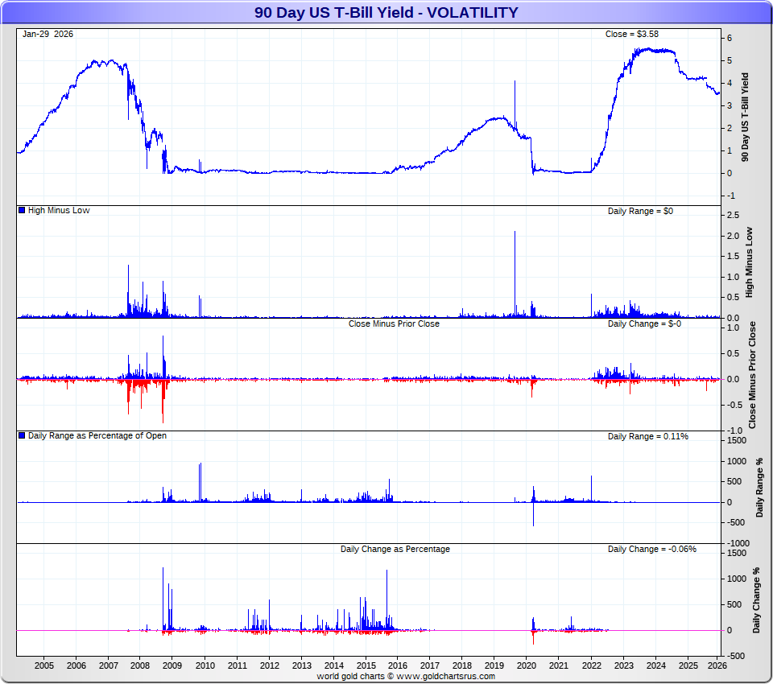The image size is (773, 684).
Task: Click the 2008 year label on the time axis
Action: 140,665
